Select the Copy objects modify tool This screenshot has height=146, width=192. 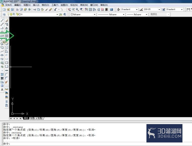click(x=7, y=24)
